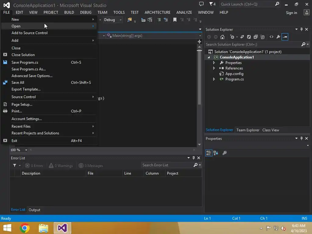Pin the Solution Explorer panel auto-hide

[x=301, y=29]
